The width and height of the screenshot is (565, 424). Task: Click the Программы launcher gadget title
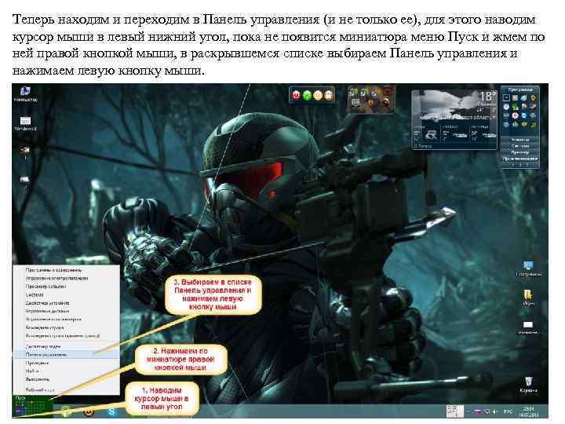[x=520, y=90]
